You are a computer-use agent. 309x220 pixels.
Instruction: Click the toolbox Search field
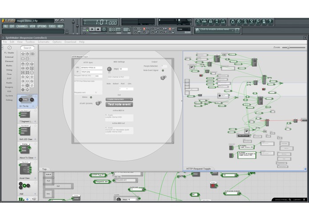click(27, 48)
